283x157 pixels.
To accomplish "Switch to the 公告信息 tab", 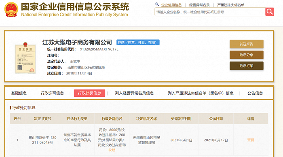I will 255,93.
